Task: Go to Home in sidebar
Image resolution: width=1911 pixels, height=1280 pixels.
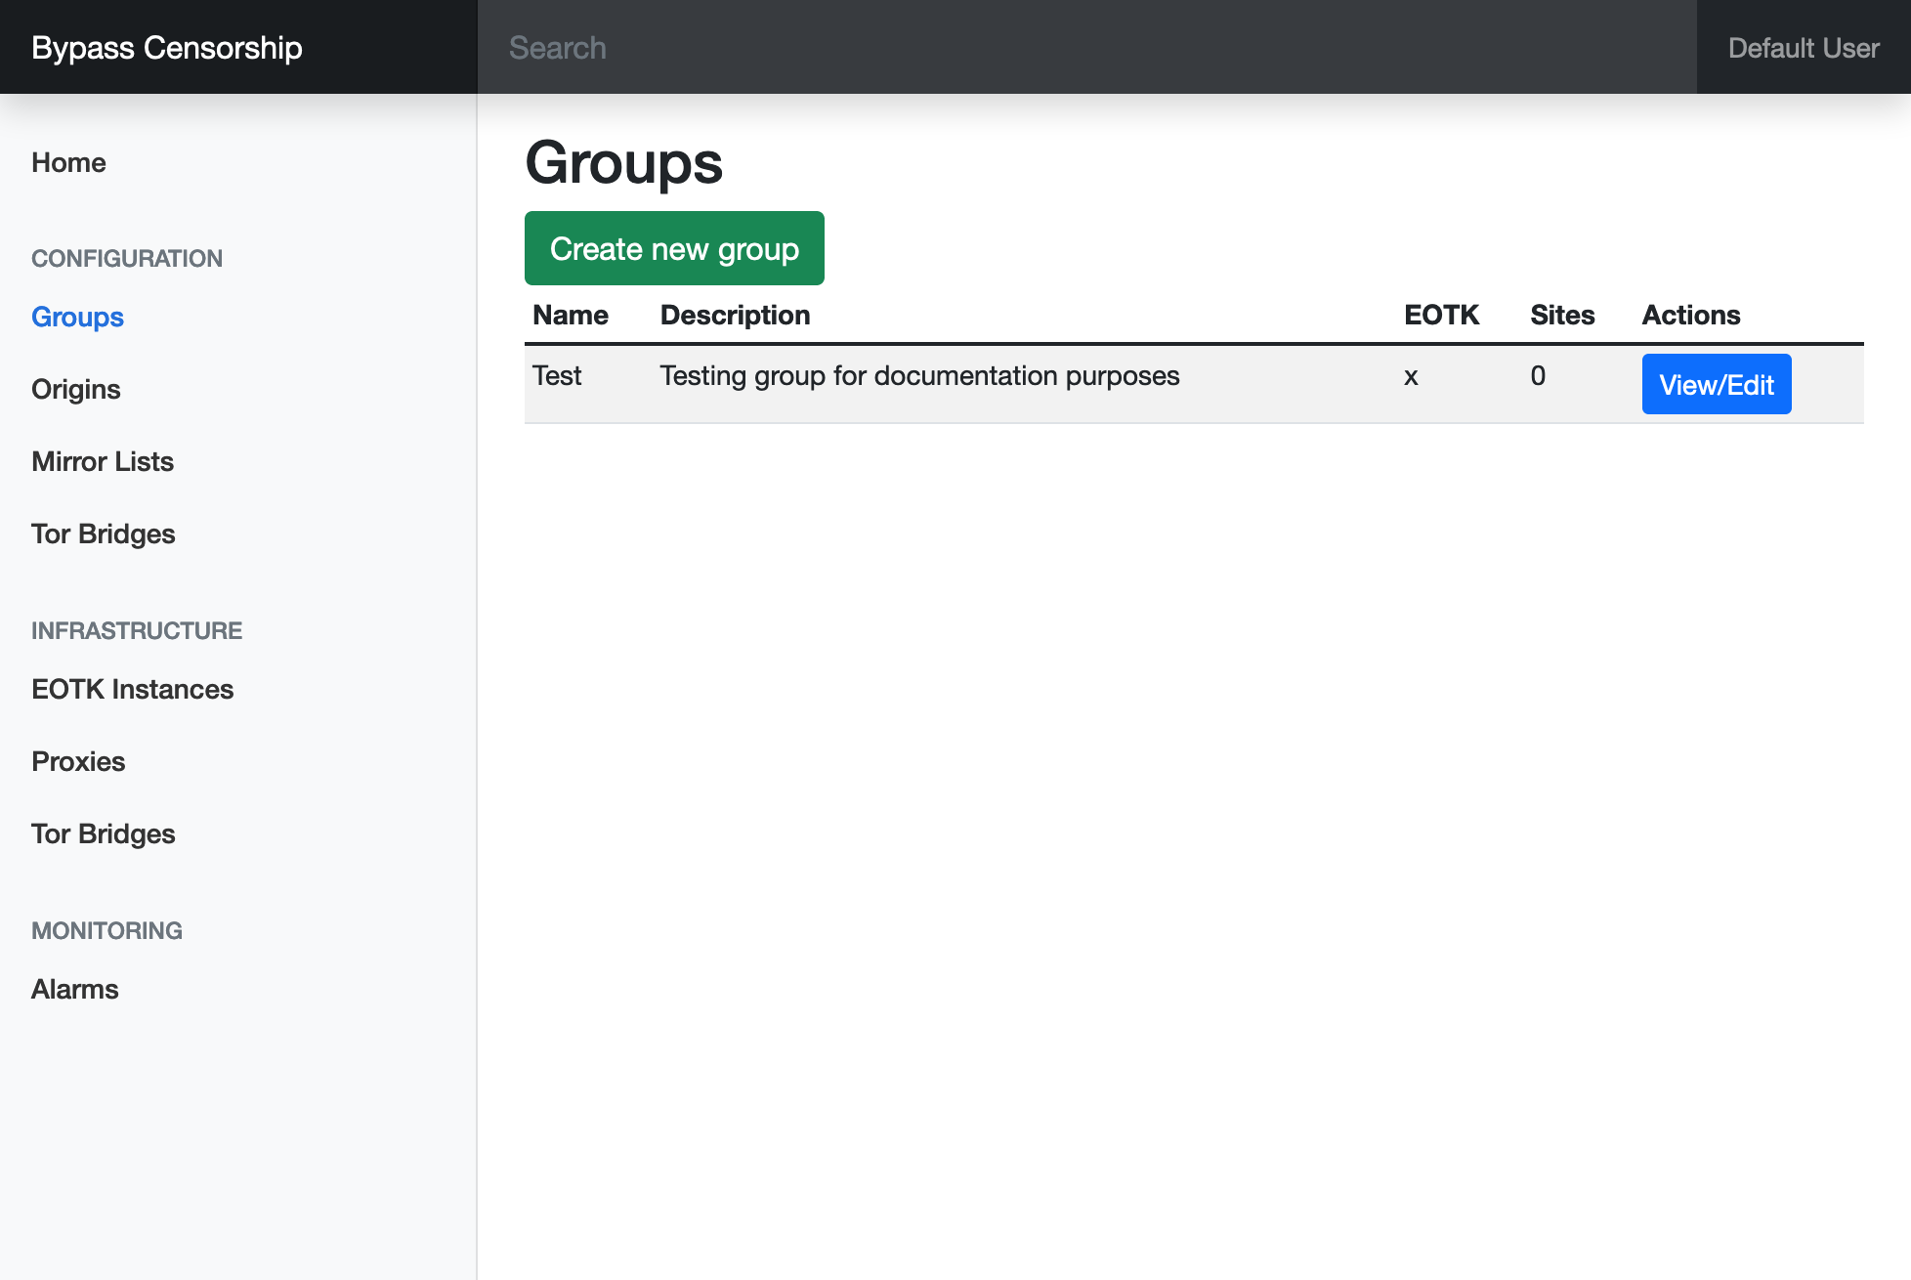Action: pyautogui.click(x=68, y=162)
